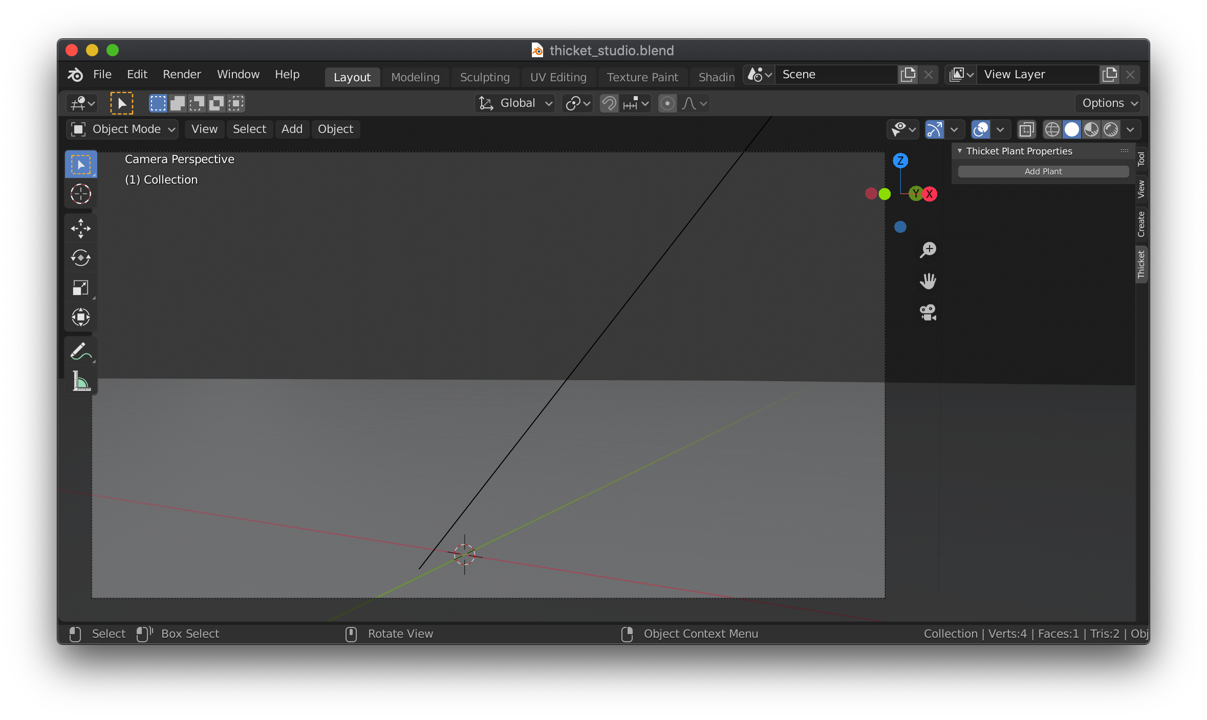Viewport: 1207px width, 720px height.
Task: Open the Options popover button
Action: (1109, 103)
